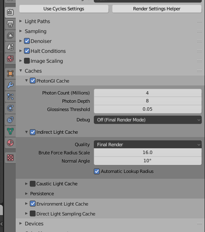Viewport: 205px width, 232px height.
Task: Open the Texture properties checker icon
Action: [10, 158]
